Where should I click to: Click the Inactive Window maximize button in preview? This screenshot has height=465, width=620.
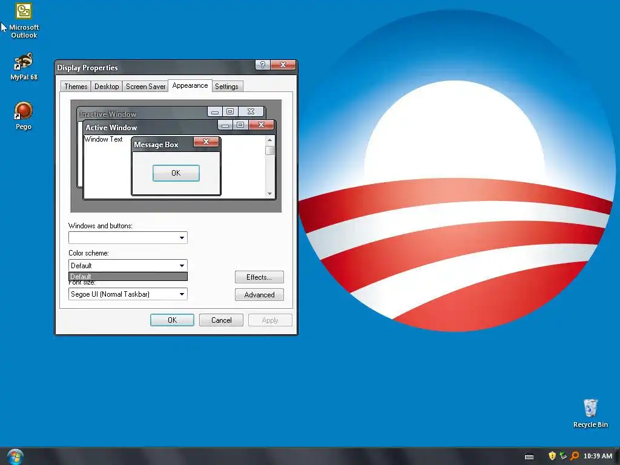tap(230, 112)
